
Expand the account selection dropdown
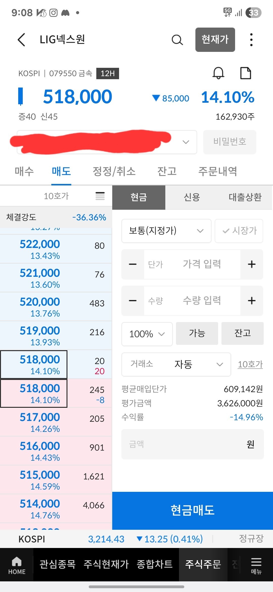186,142
